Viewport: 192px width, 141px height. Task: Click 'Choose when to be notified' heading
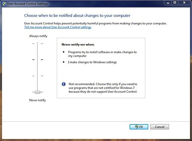tap(77, 15)
